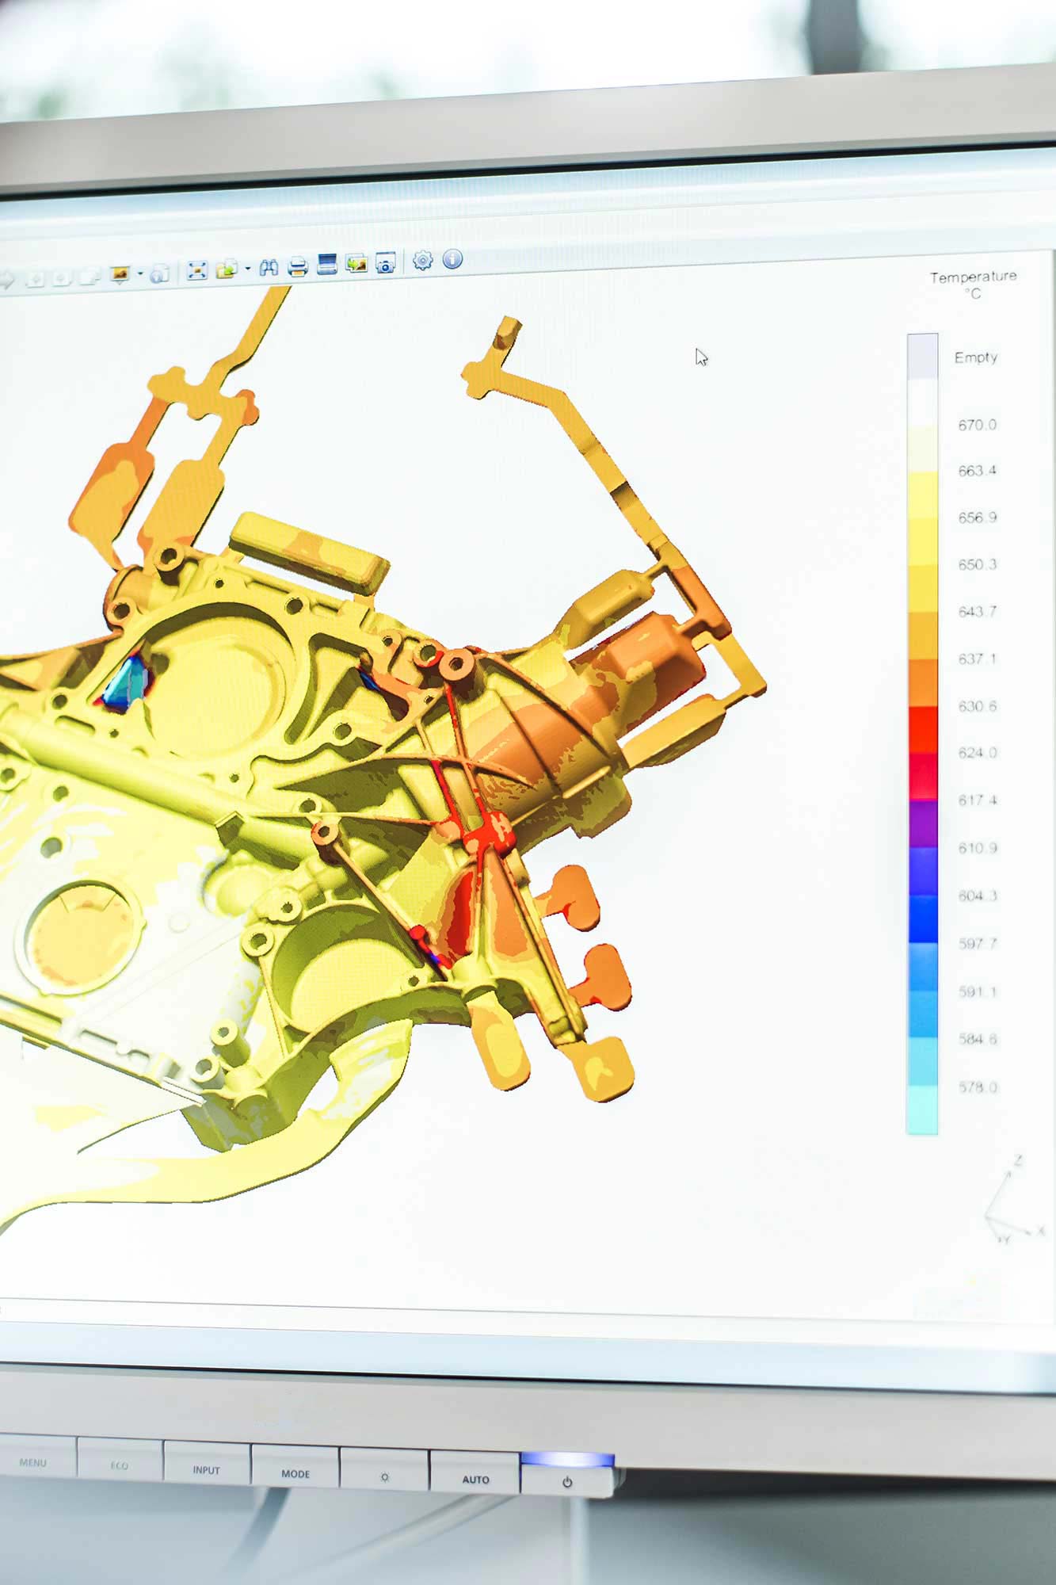Click the camera snapshot icon
This screenshot has height=1585, width=1056.
(386, 263)
